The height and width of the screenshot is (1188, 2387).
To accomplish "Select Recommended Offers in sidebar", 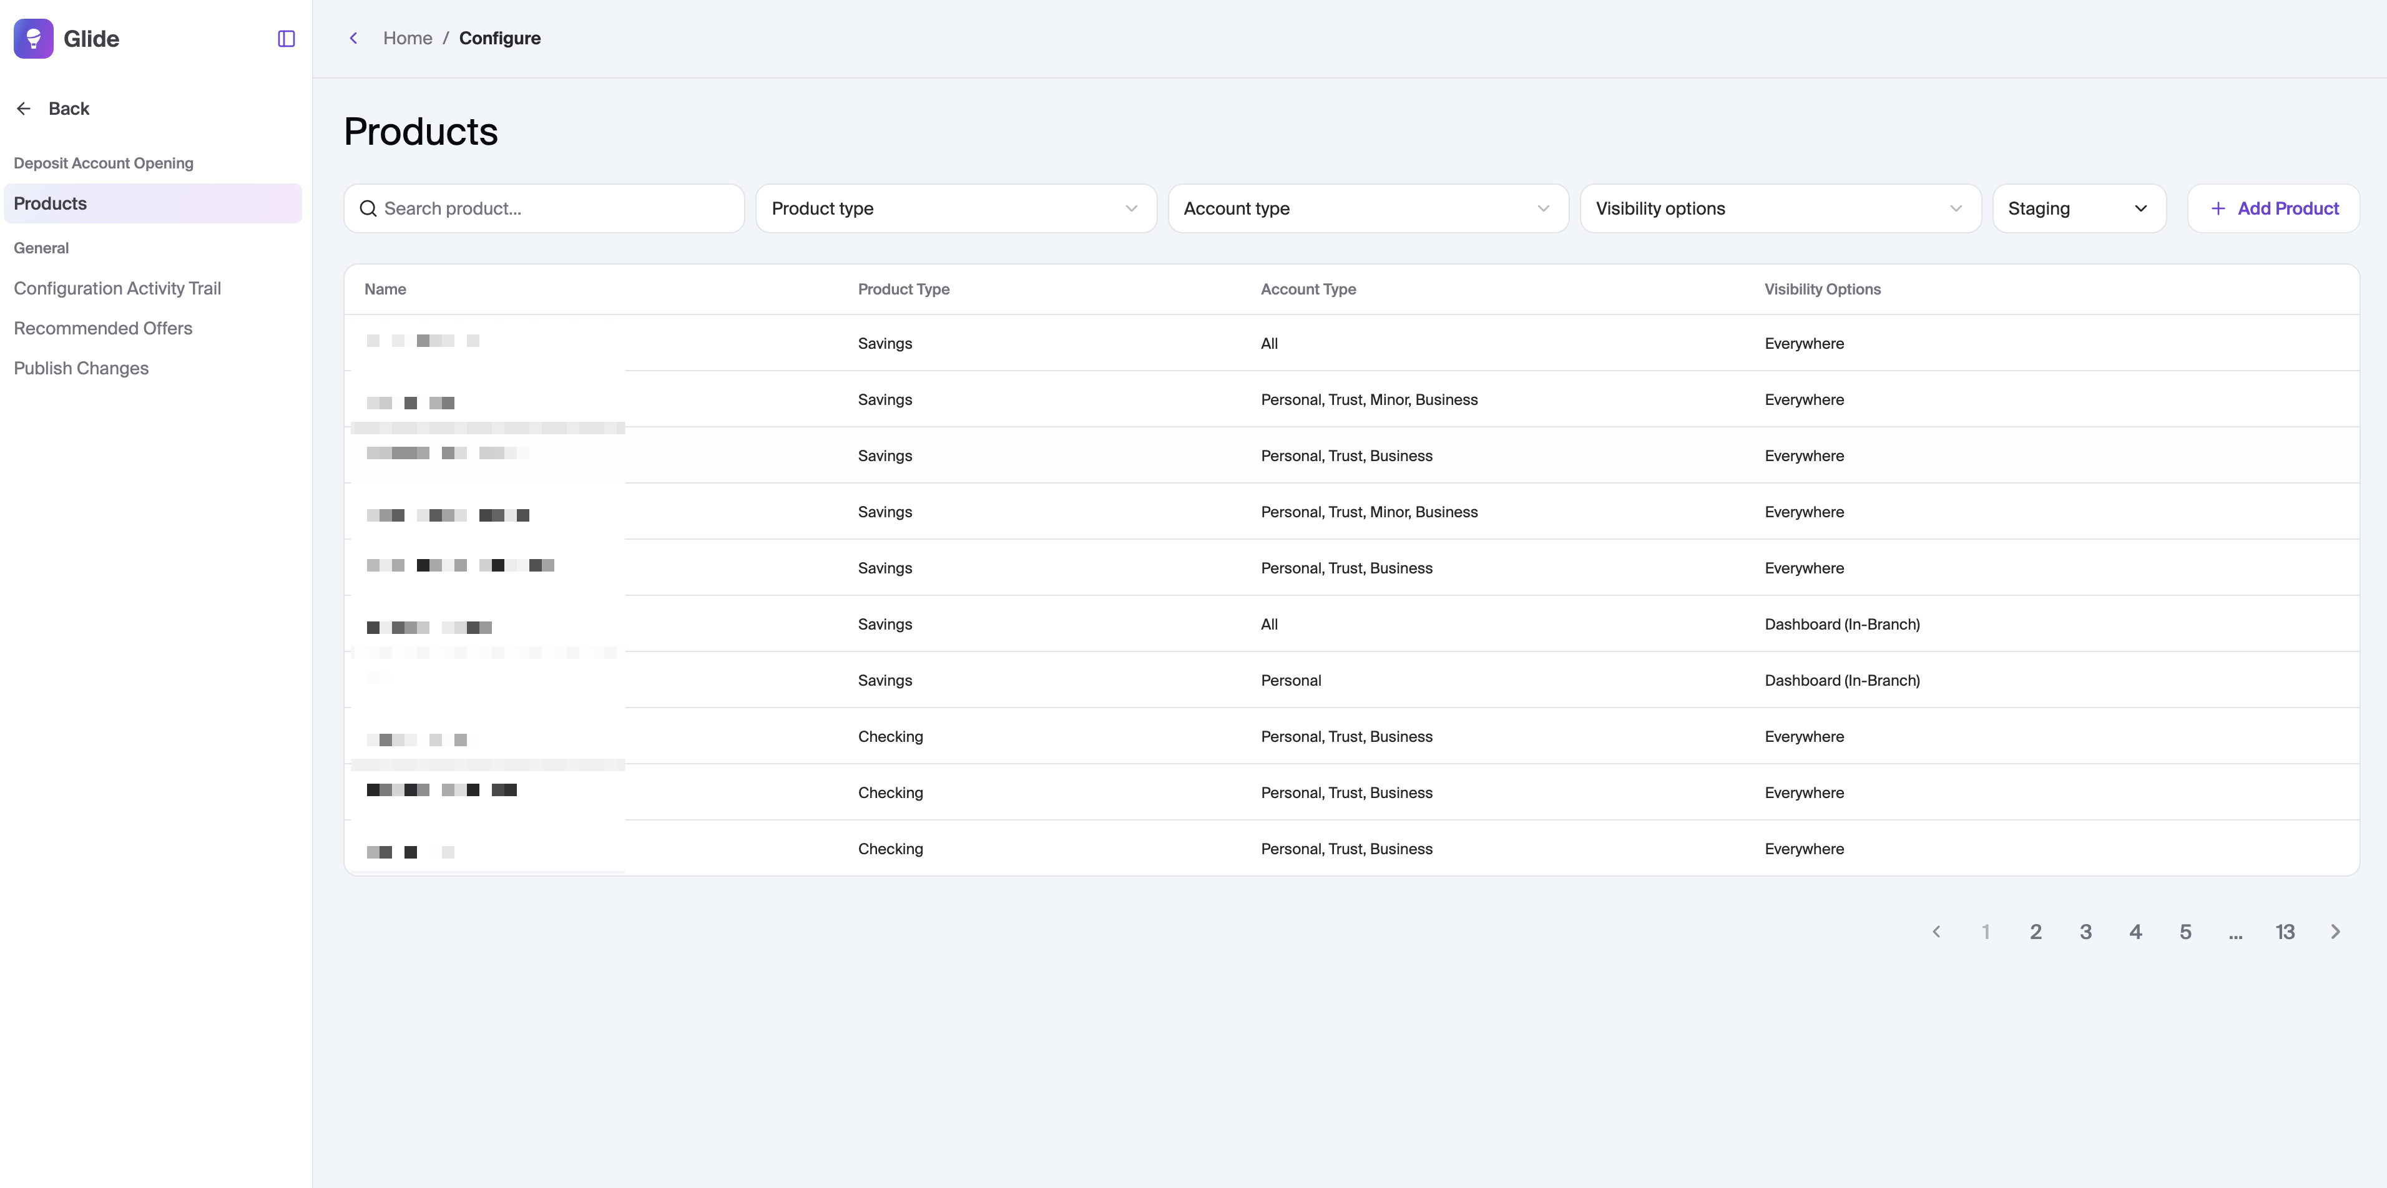I will click(103, 328).
